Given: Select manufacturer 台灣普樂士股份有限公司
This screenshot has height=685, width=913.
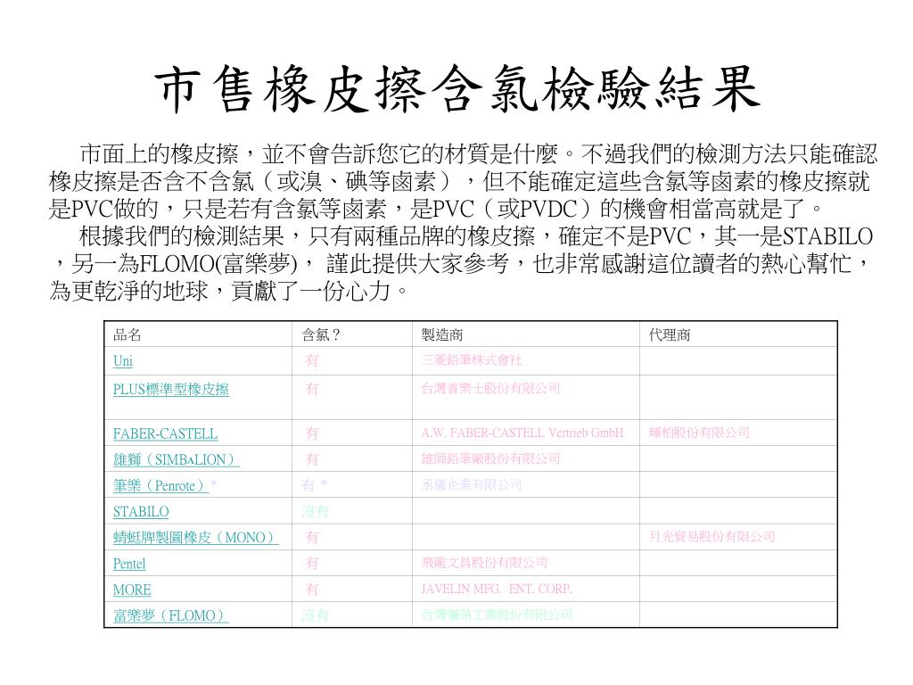Looking at the screenshot, I should pyautogui.click(x=490, y=388).
